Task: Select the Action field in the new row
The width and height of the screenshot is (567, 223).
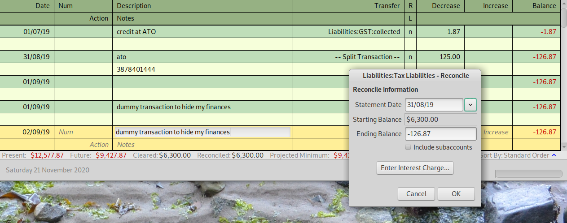Action: [x=83, y=145]
